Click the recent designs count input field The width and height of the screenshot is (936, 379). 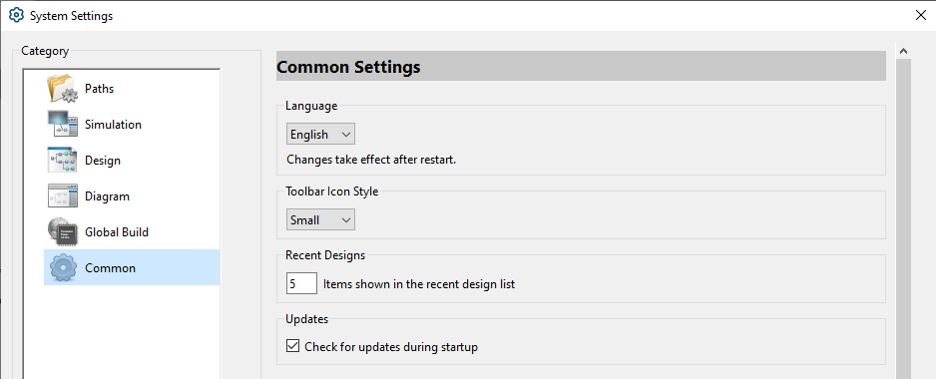point(301,283)
